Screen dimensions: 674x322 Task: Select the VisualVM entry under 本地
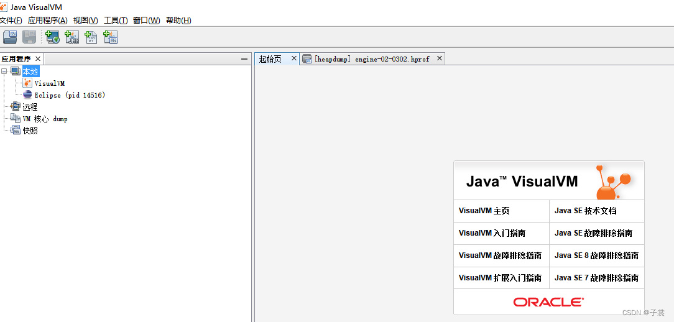50,83
